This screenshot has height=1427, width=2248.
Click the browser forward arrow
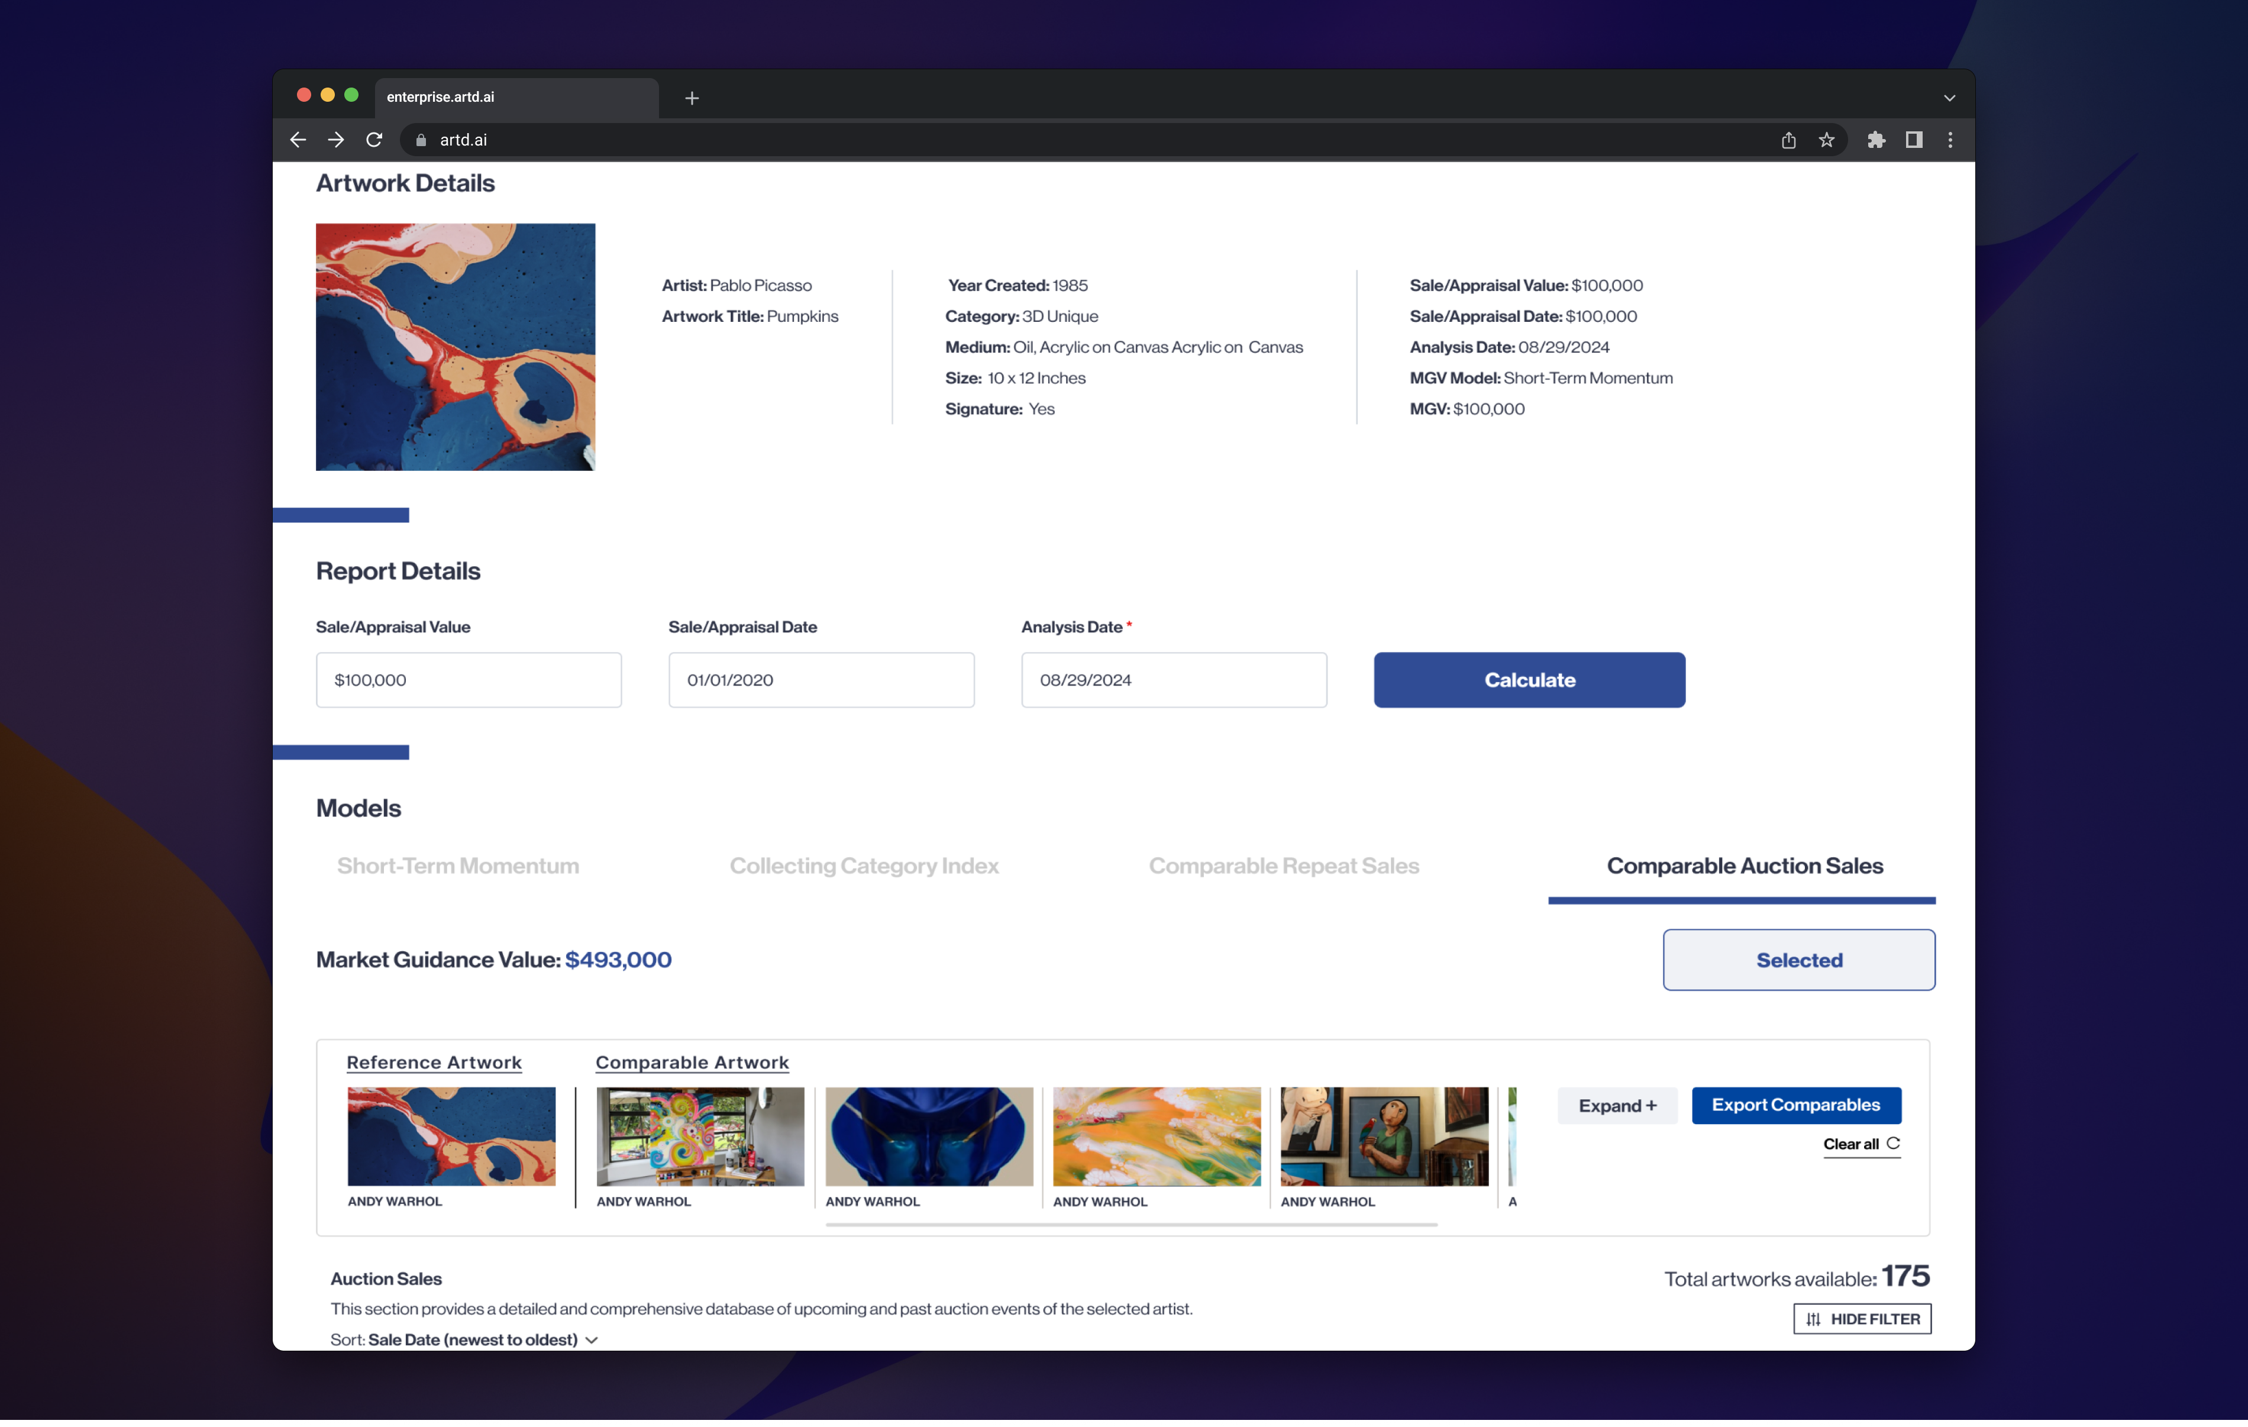coord(336,140)
